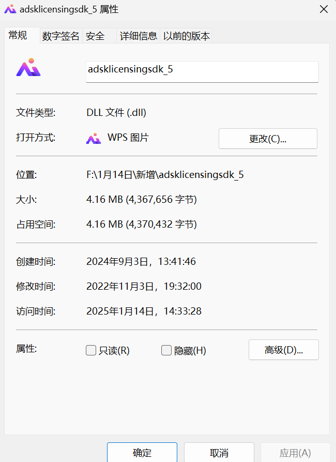View the 以前的版本 tab
This screenshot has height=462, width=336.
187,36
